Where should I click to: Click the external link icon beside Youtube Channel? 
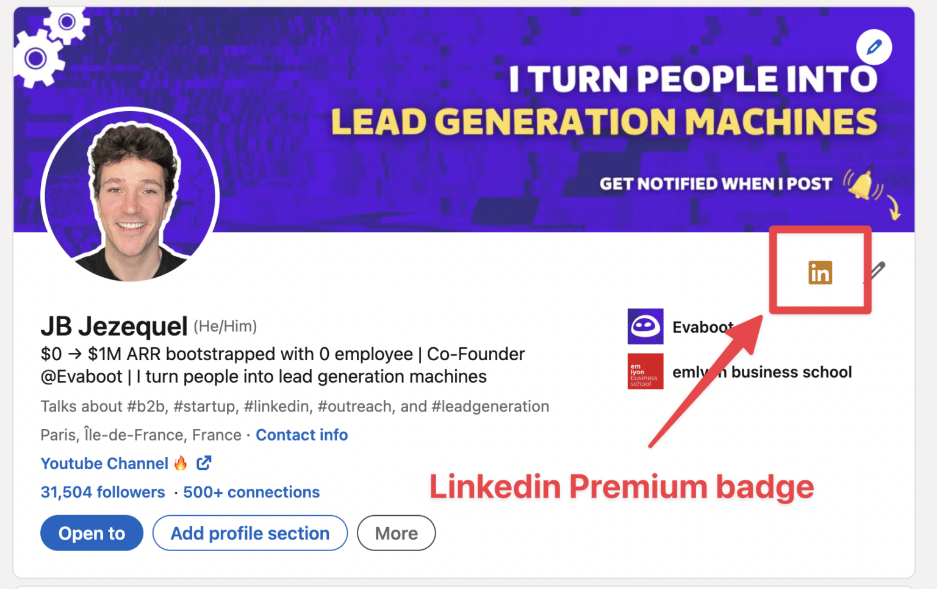pyautogui.click(x=203, y=463)
